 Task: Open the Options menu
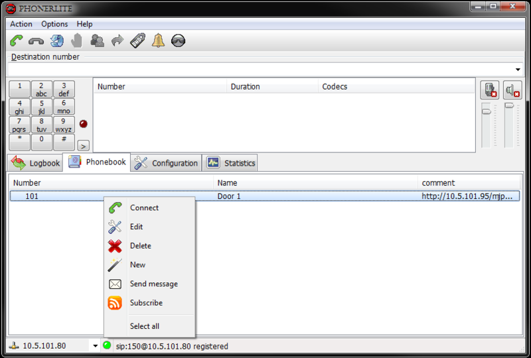click(x=54, y=24)
